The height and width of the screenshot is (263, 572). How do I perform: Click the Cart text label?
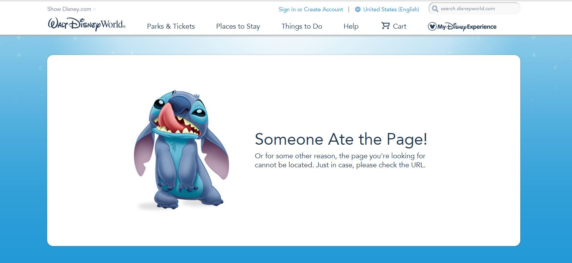tap(400, 26)
